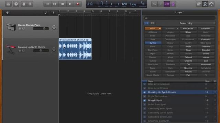Open the Library panel icon
Image resolution: width=220 pixels, height=123 pixels.
pos(8,4)
